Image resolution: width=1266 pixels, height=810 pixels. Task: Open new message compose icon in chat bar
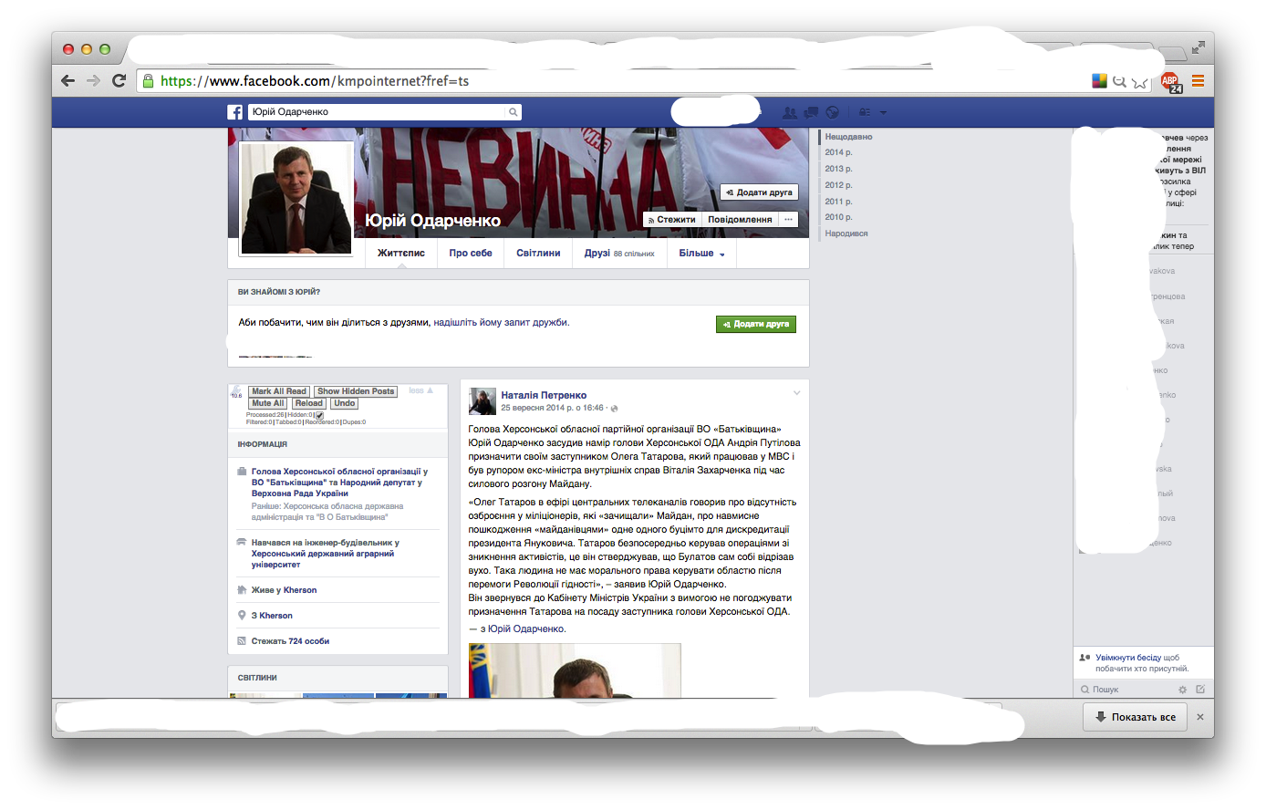[x=1201, y=690]
